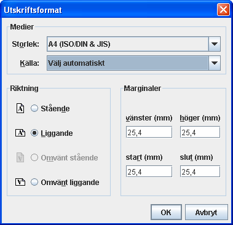Click into the höger (mm) margin field
Screen dimensions: 233x225
click(200, 132)
